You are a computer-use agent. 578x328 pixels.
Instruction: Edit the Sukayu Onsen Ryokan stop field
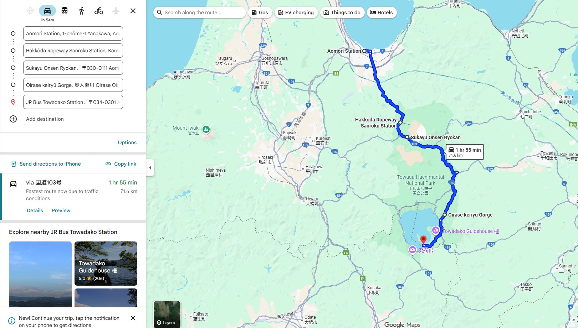tap(73, 68)
